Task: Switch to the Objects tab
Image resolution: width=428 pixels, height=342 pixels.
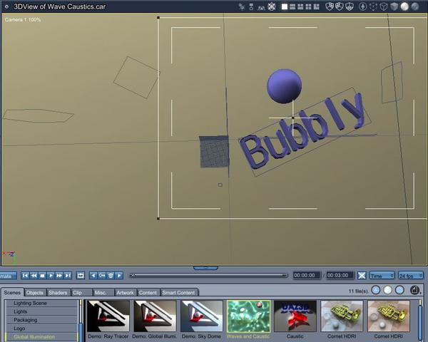Action: [x=35, y=293]
